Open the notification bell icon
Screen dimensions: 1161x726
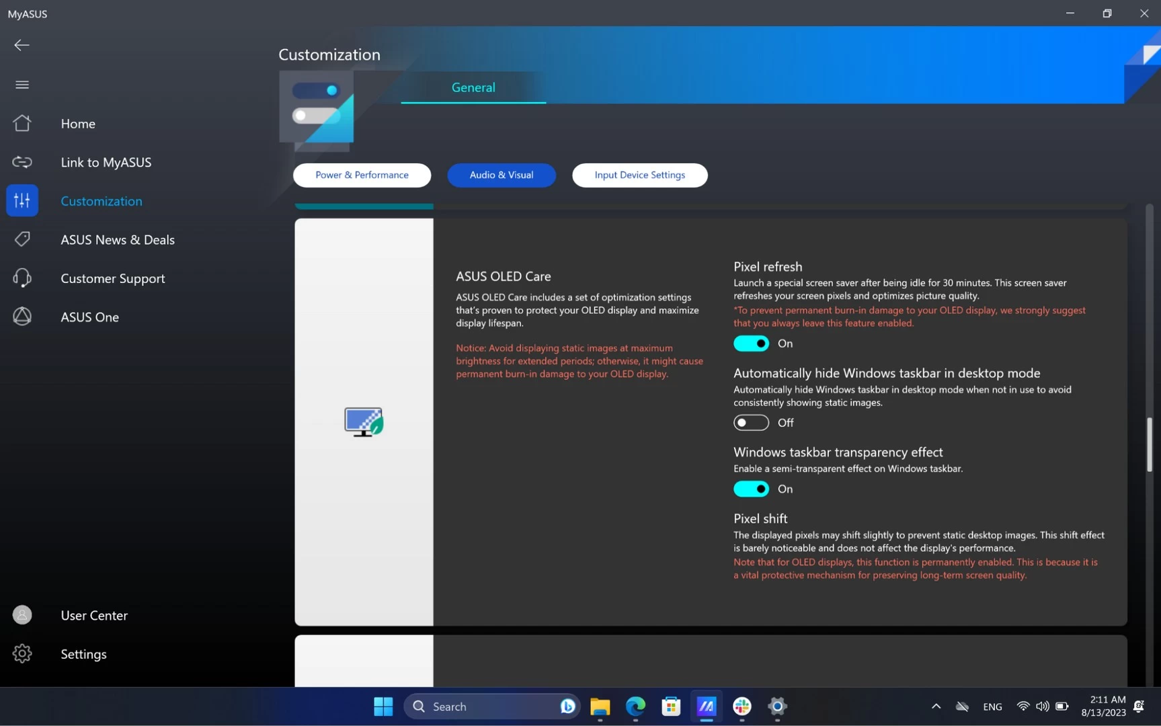point(1139,707)
